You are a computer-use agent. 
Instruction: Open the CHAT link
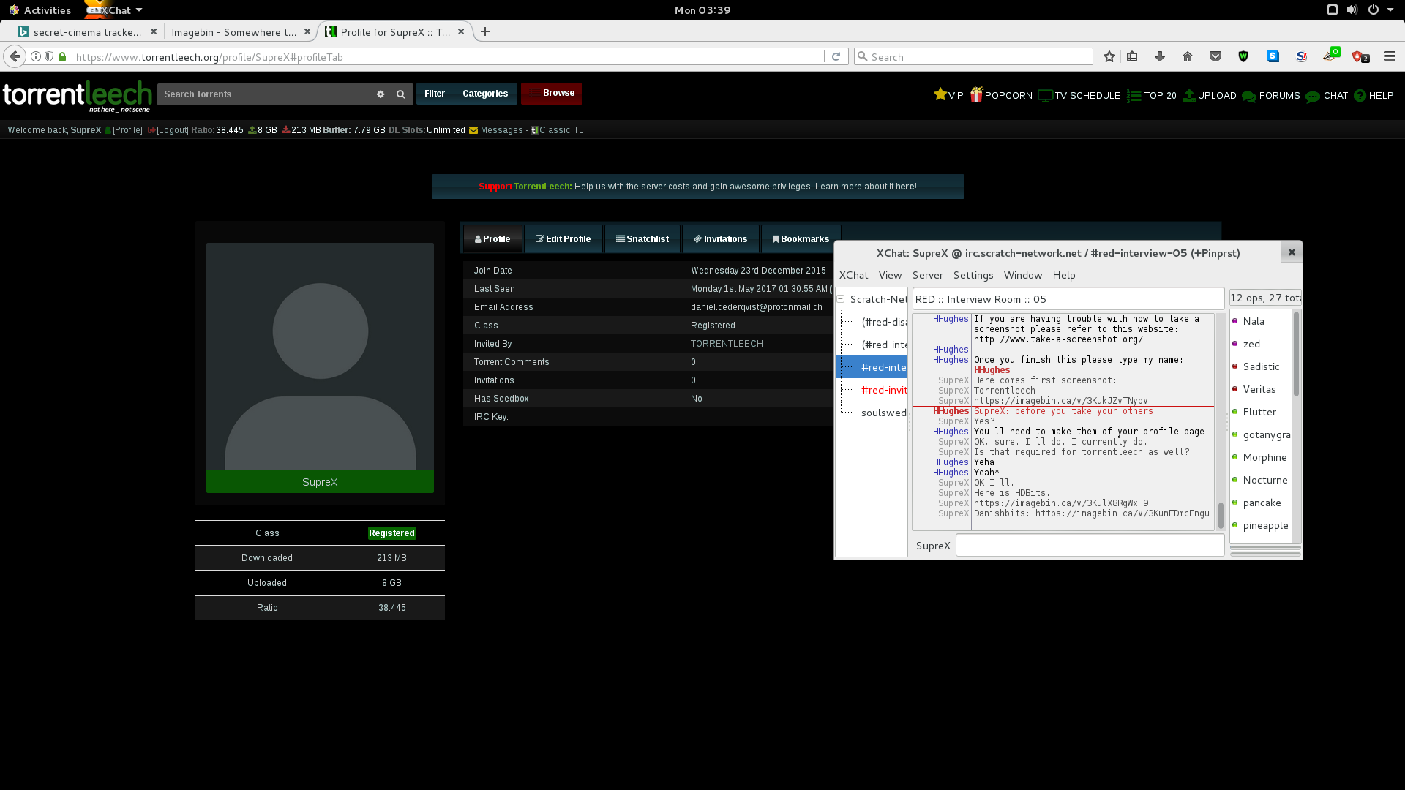[1327, 95]
